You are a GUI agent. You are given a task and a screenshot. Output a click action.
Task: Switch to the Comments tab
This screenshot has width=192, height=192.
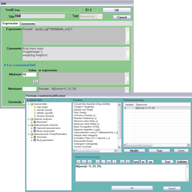coord(28,24)
